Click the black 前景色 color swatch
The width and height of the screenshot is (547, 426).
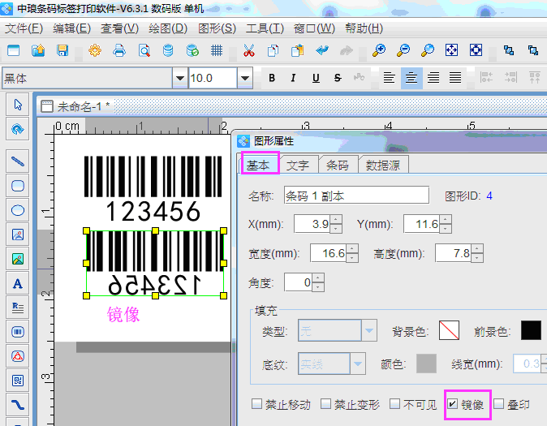531,330
